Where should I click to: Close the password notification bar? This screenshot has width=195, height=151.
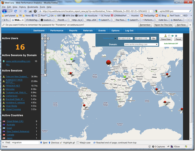[x=190, y=25]
